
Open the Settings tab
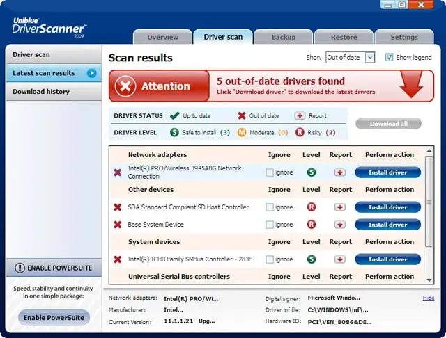pyautogui.click(x=404, y=37)
